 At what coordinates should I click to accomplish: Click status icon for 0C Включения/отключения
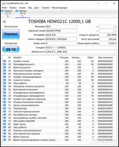coord(5,90)
